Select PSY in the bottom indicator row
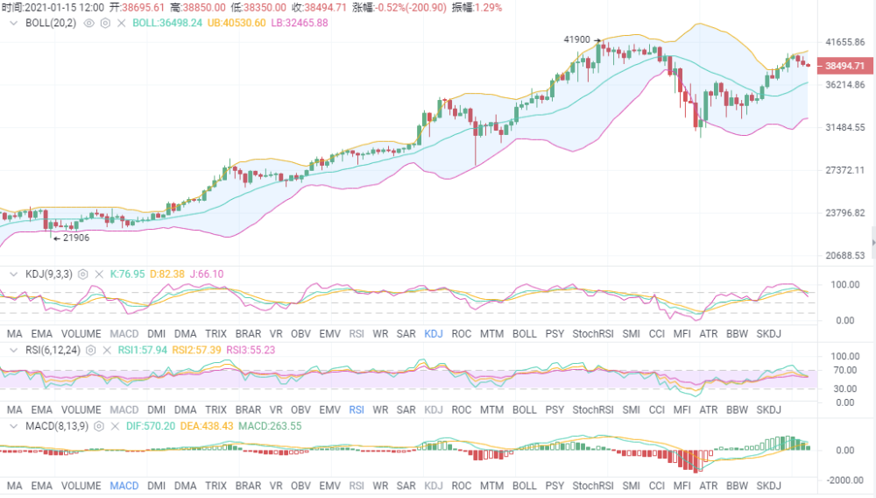The height and width of the screenshot is (498, 876). [x=555, y=486]
